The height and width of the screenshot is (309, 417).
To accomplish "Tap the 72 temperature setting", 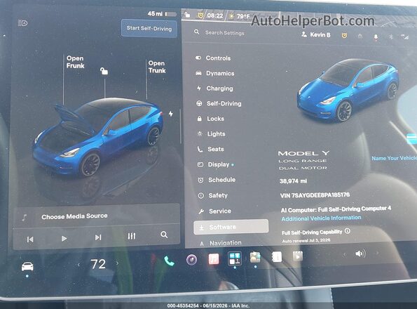I will pos(98,264).
